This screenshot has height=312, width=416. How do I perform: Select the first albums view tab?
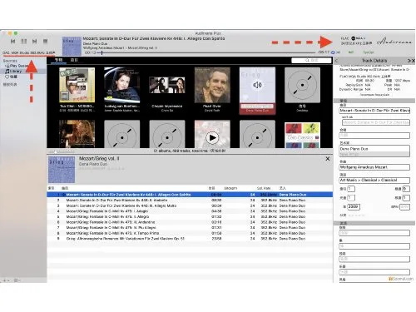(x=58, y=60)
